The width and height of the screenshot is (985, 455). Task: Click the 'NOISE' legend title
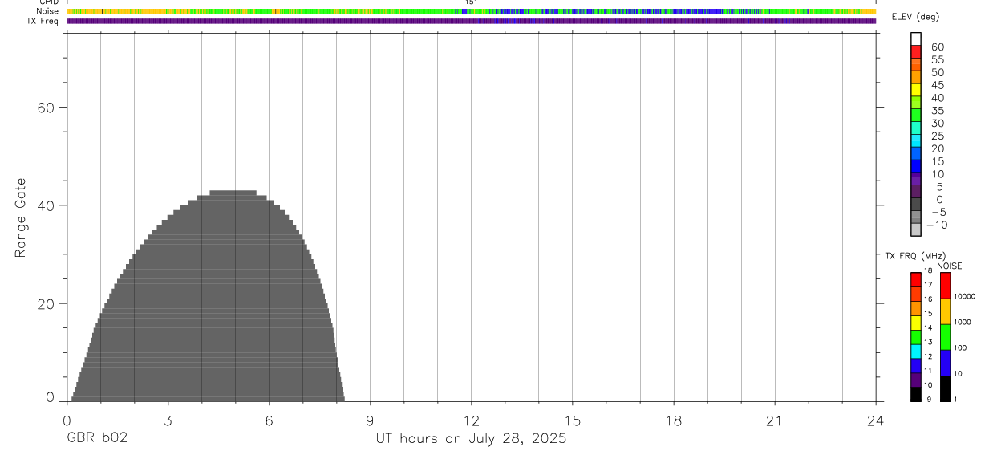click(x=949, y=266)
